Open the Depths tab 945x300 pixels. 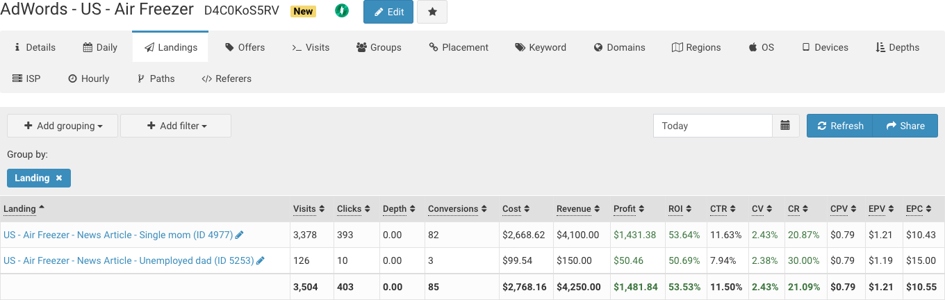click(897, 47)
